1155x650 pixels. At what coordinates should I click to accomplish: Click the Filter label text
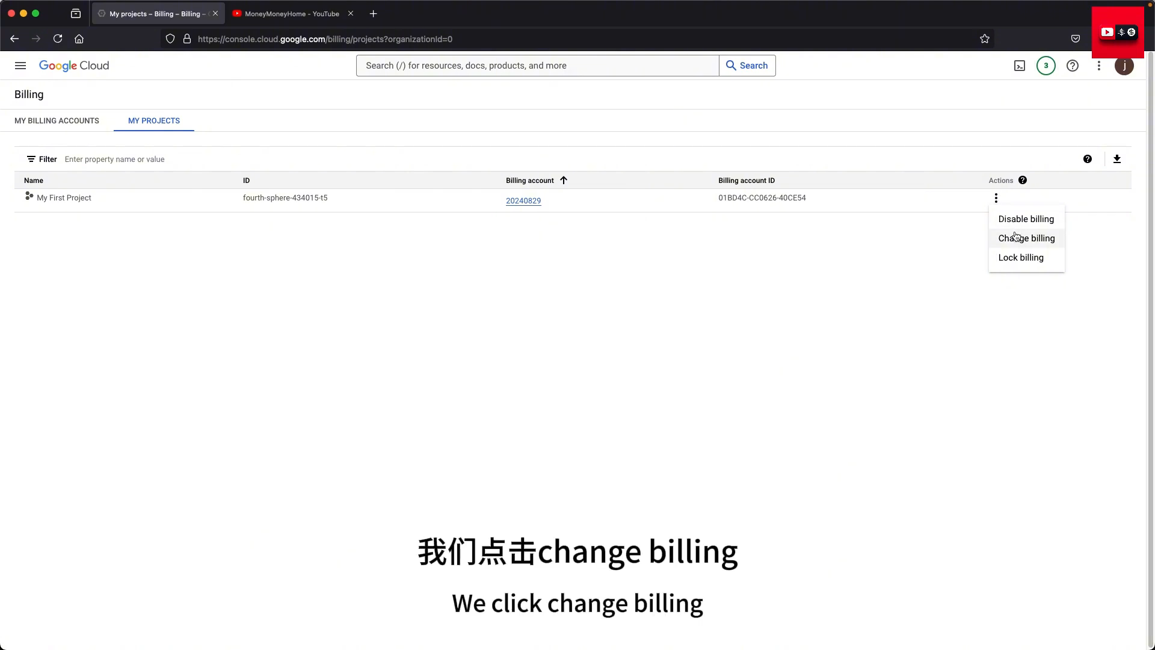click(x=48, y=159)
